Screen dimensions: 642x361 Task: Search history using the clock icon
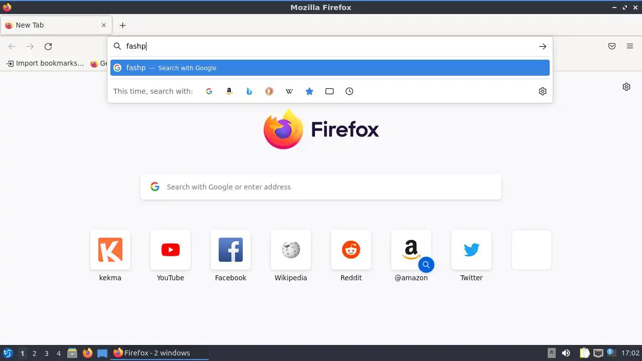click(x=350, y=91)
